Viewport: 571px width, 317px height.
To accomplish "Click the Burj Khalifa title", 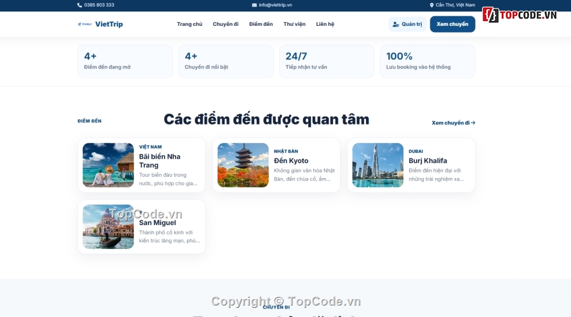I will click(427, 161).
